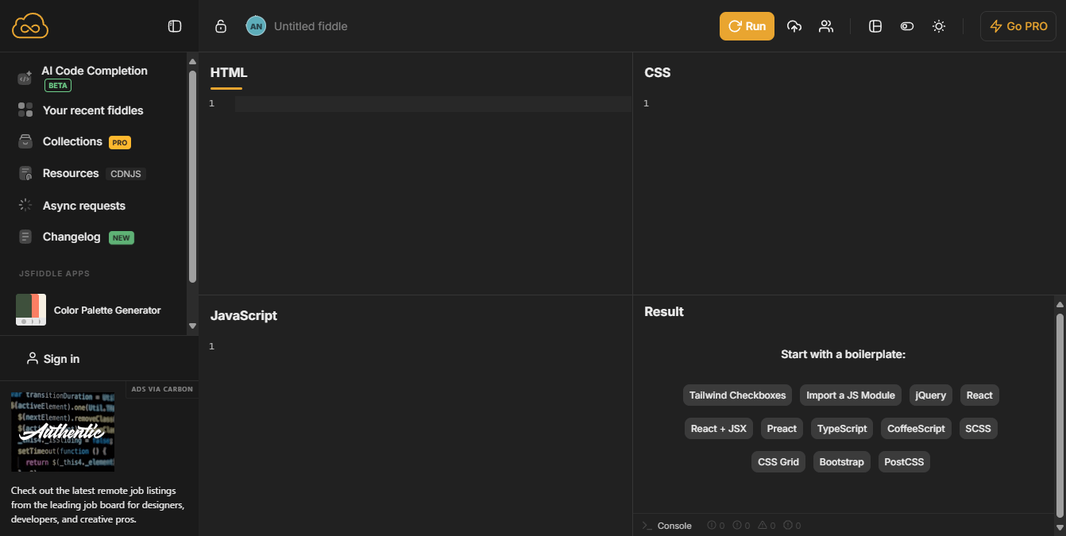Screen dimensions: 1066x536
Task: Open the collaboration people icon
Action: [826, 26]
